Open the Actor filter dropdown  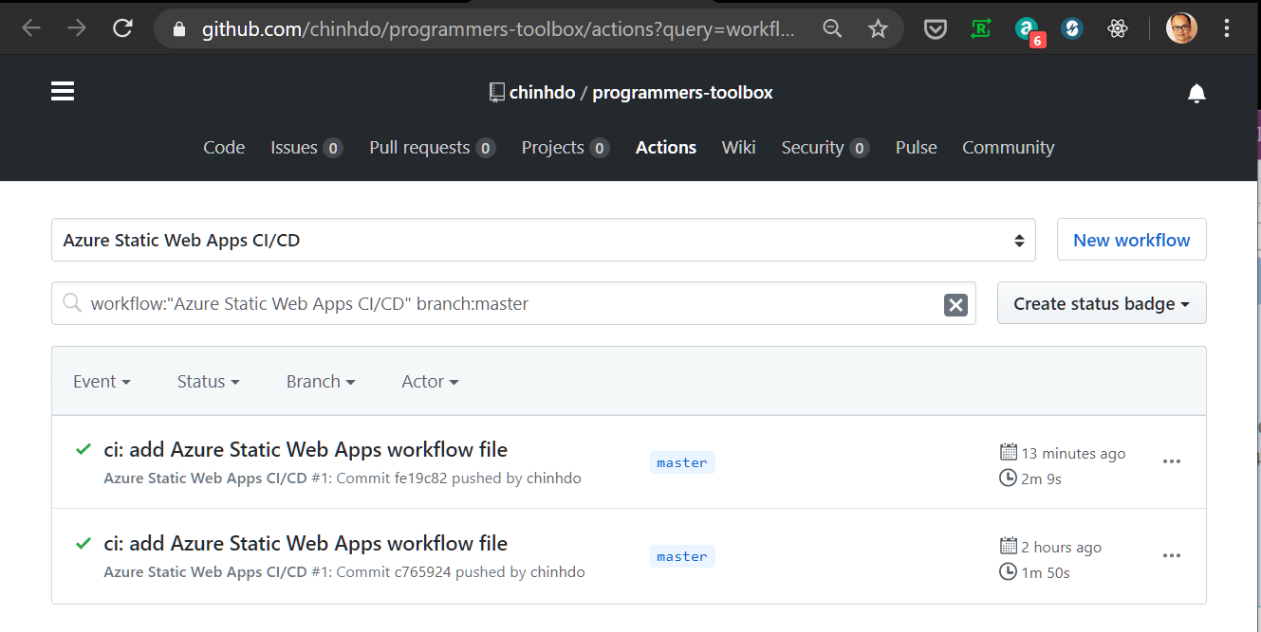pos(430,381)
